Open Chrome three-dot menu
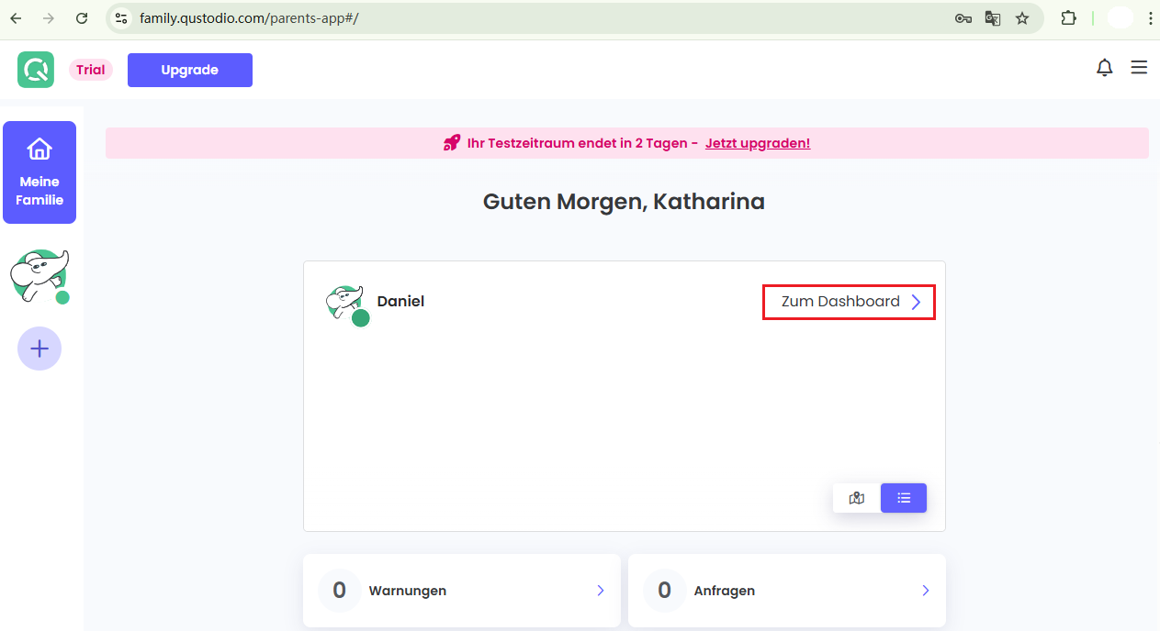The width and height of the screenshot is (1160, 631). click(1150, 18)
